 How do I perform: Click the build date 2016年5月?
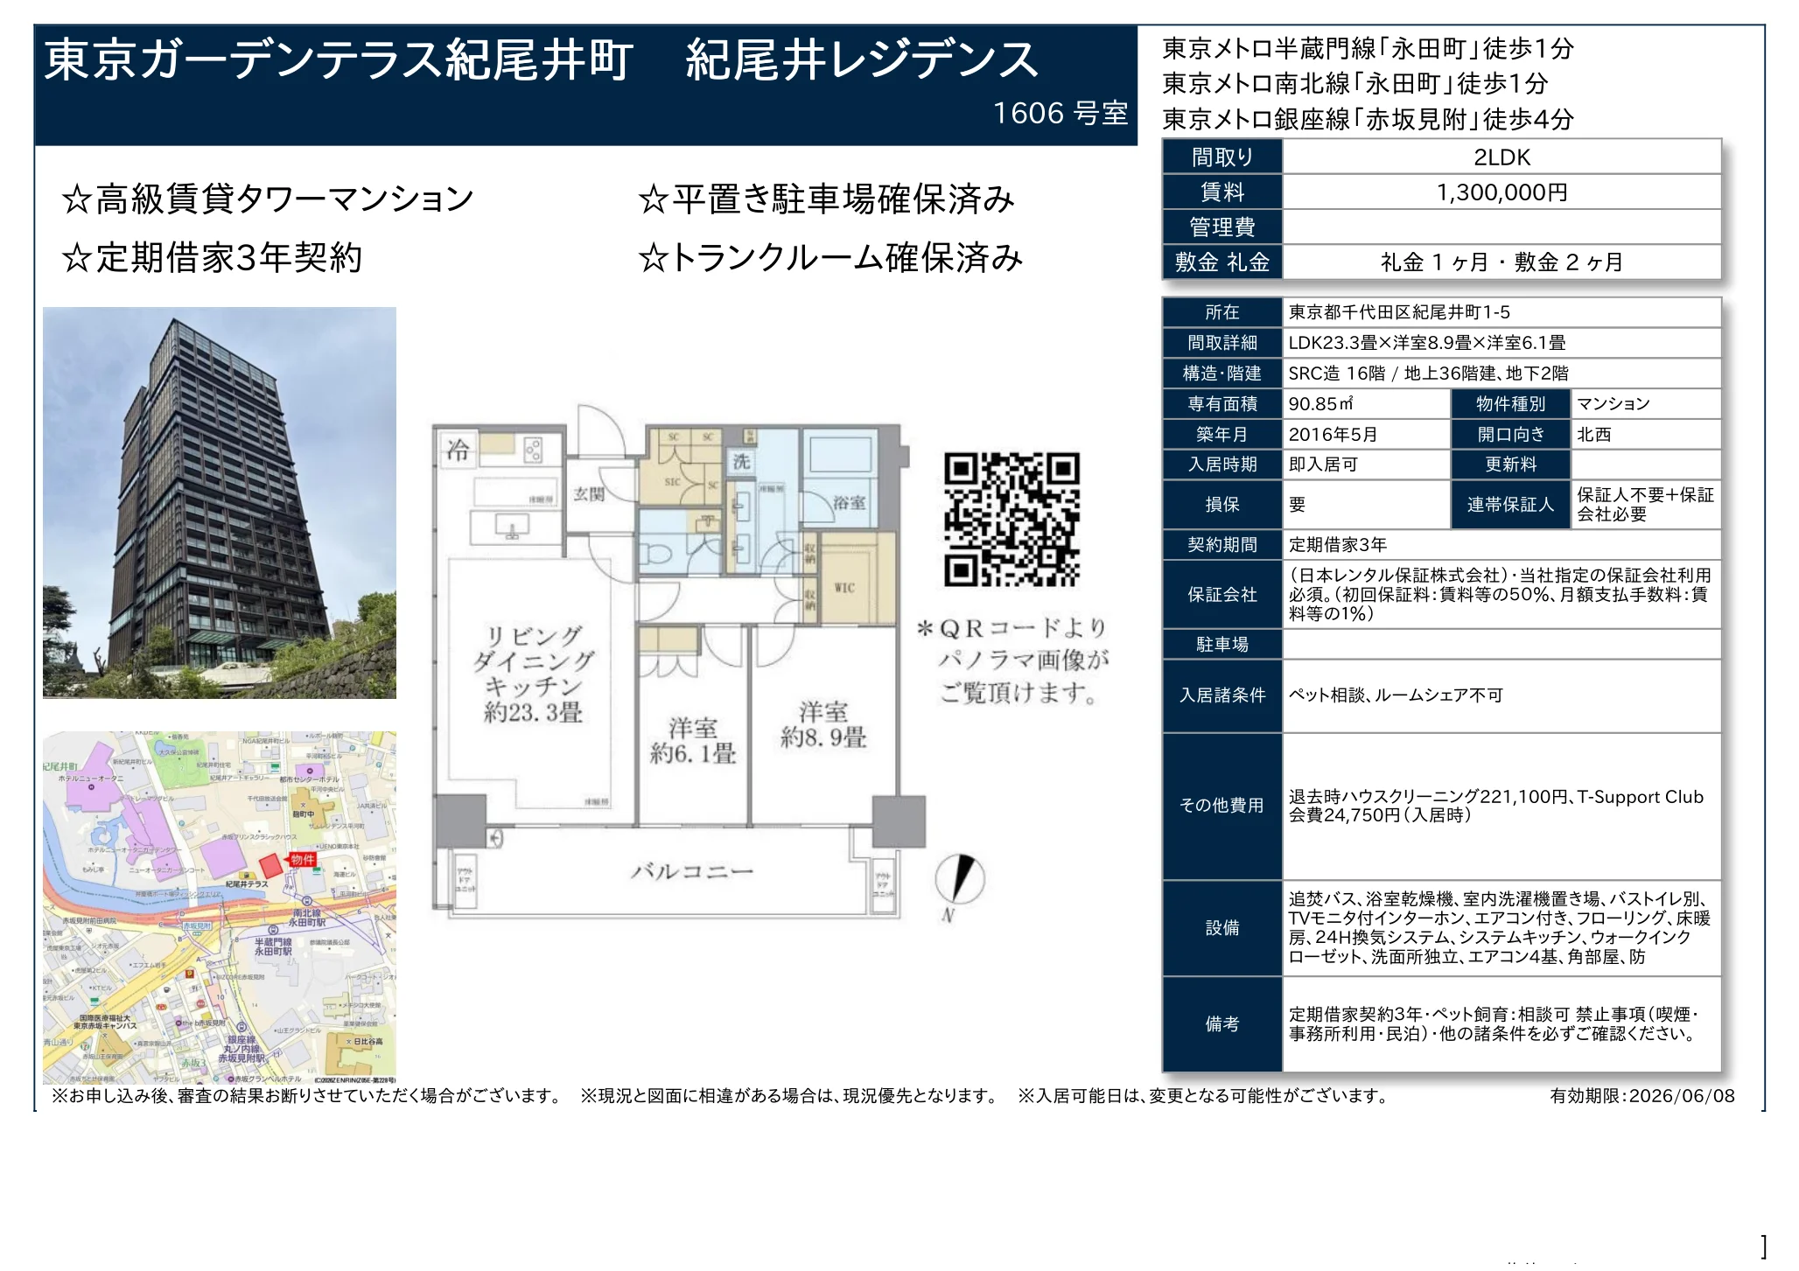[1333, 435]
